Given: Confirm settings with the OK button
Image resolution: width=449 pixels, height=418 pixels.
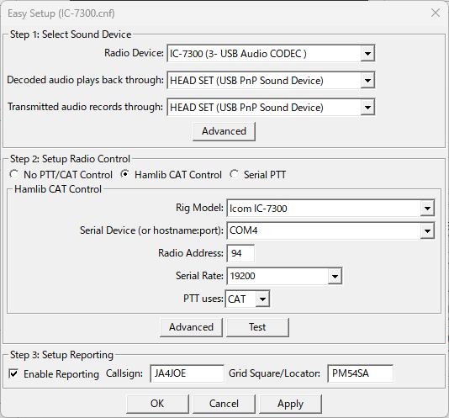Looking at the screenshot, I should [x=157, y=404].
